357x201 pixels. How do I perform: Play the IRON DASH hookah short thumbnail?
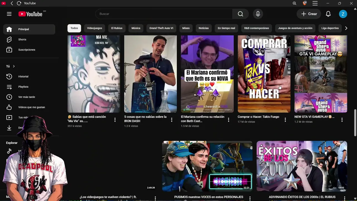(150, 74)
